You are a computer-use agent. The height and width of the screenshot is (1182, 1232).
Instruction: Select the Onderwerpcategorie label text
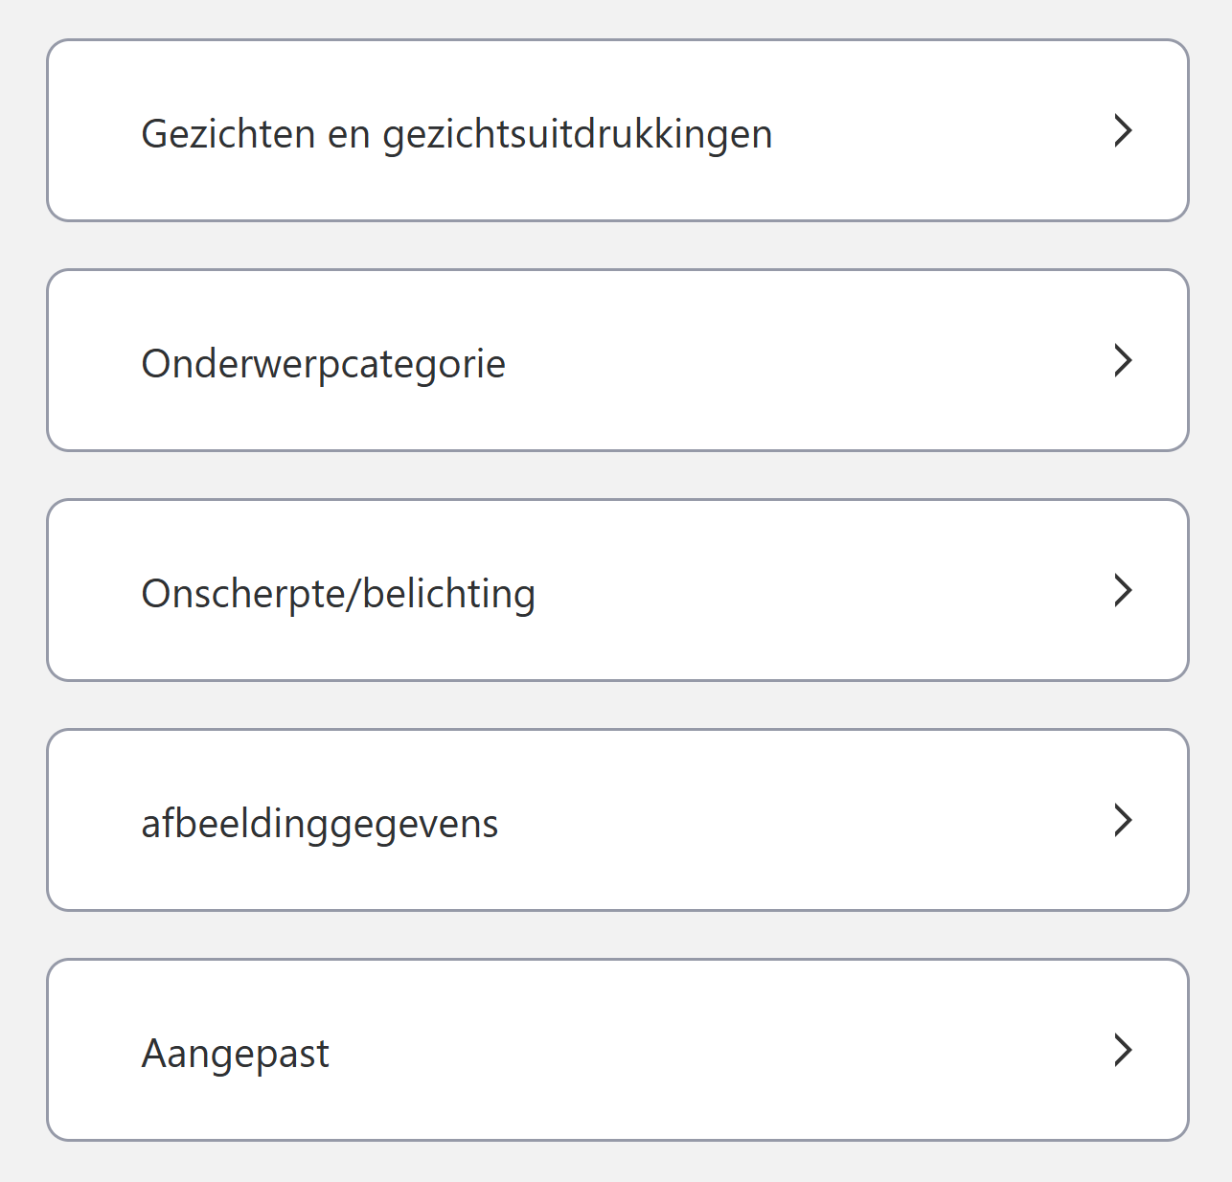323,363
